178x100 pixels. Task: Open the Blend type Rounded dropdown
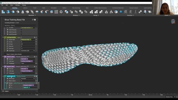pos(28,79)
